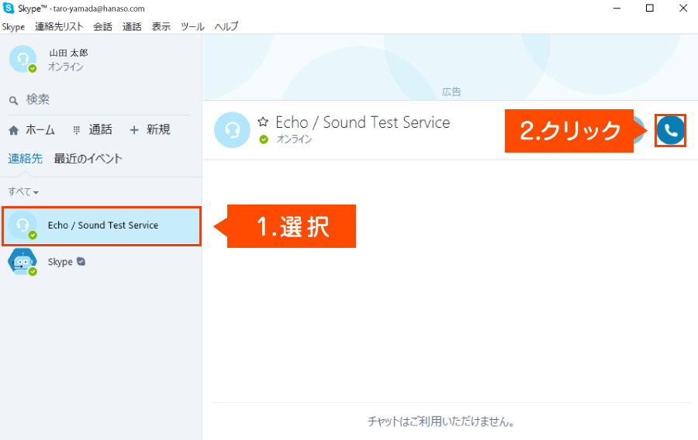Open the 表示 menu
Viewport: 698px width, 440px height.
coord(161,26)
